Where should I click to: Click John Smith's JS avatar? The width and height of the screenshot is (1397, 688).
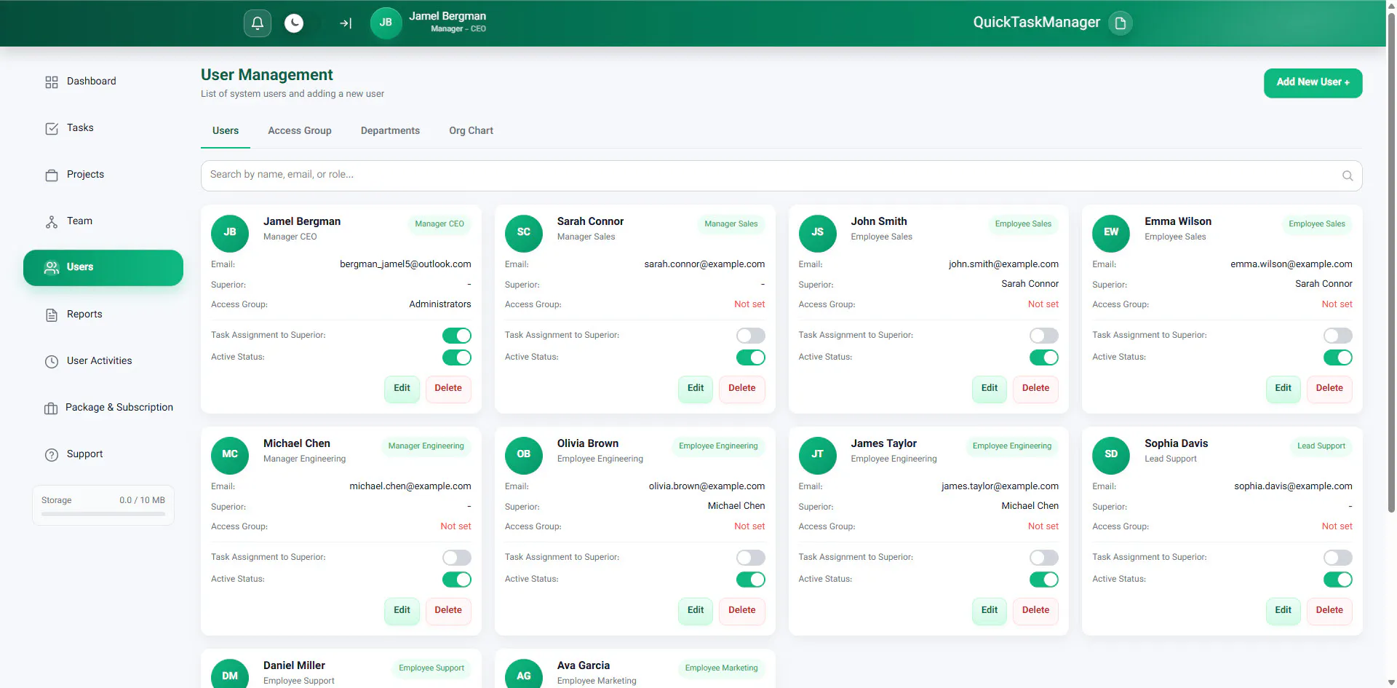click(818, 233)
